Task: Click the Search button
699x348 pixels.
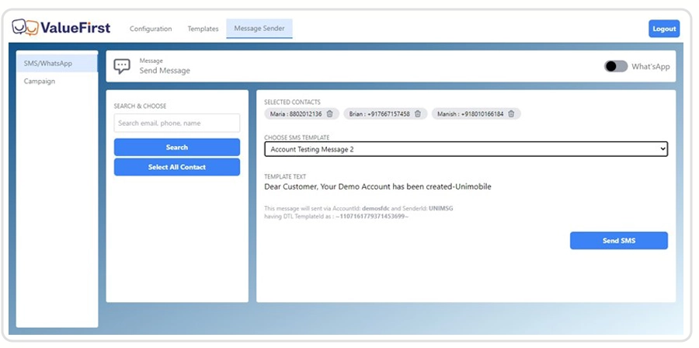Action: [x=177, y=147]
